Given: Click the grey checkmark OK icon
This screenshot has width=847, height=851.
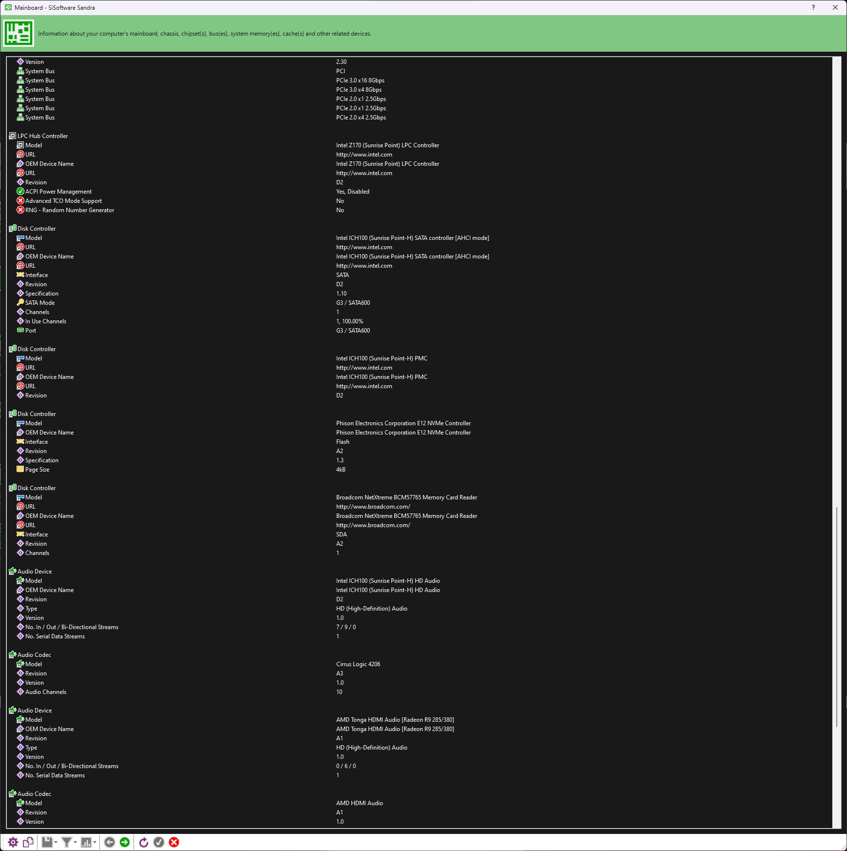Looking at the screenshot, I should (159, 842).
